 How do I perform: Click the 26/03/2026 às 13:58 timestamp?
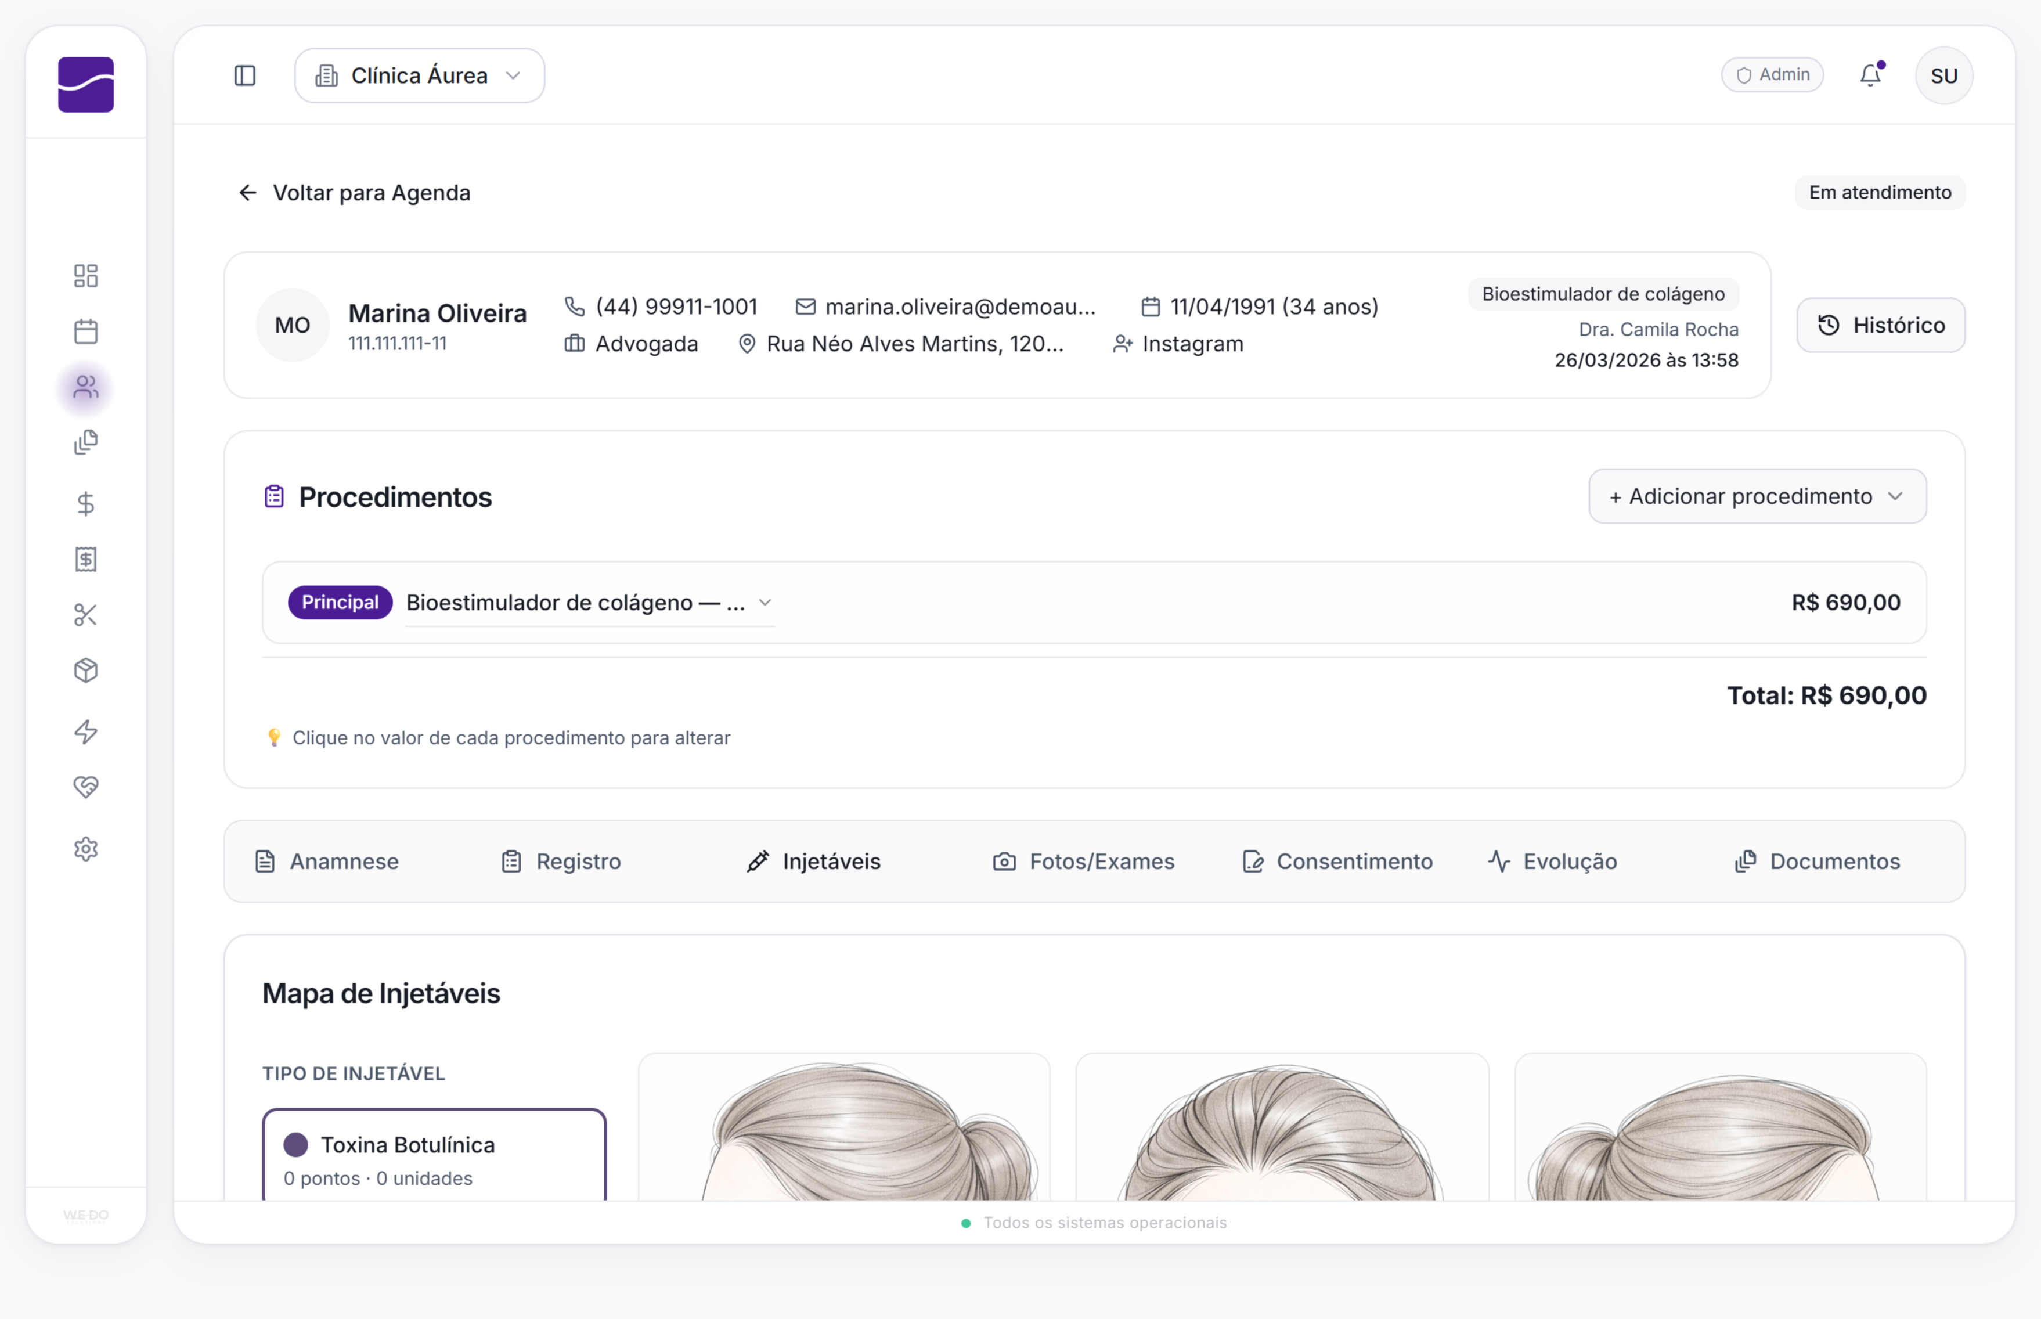(x=1646, y=361)
